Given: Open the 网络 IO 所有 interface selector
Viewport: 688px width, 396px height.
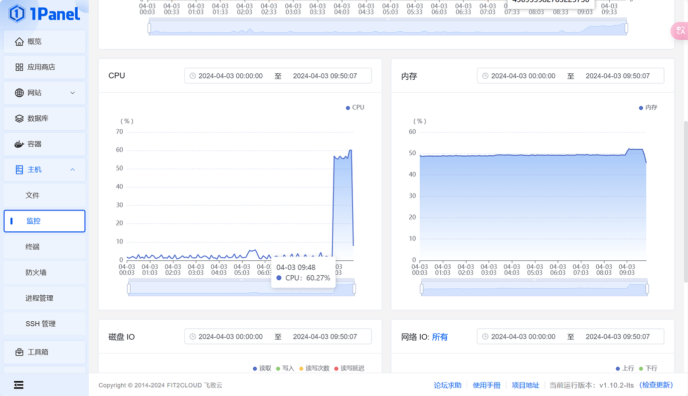Looking at the screenshot, I should (x=440, y=337).
